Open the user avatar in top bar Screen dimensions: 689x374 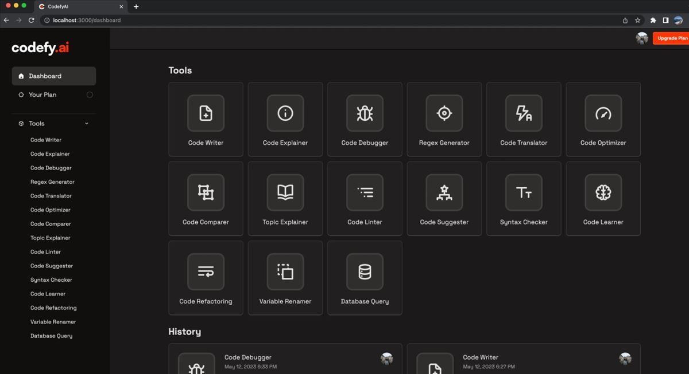coord(642,38)
